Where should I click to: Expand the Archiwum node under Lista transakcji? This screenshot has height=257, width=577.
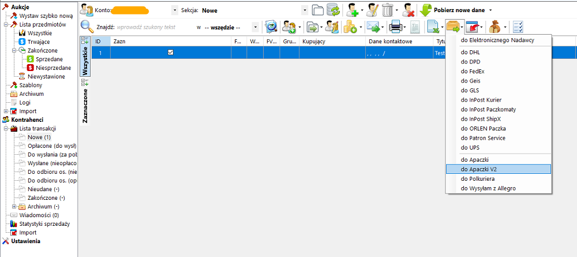pyautogui.click(x=14, y=207)
